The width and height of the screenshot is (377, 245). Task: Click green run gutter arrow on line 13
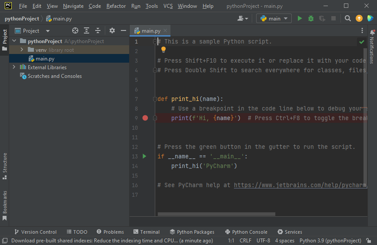(145, 156)
